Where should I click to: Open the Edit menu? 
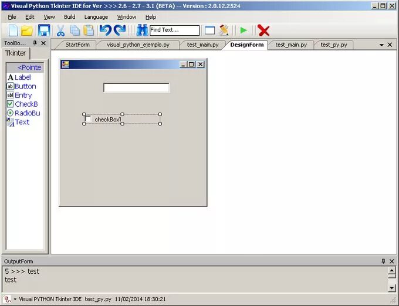click(x=30, y=17)
